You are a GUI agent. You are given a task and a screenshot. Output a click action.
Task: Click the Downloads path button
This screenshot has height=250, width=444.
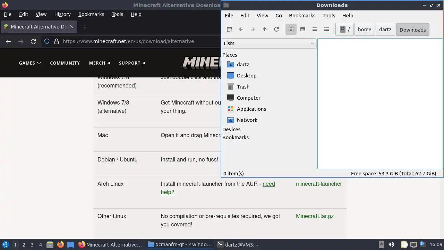[412, 30]
